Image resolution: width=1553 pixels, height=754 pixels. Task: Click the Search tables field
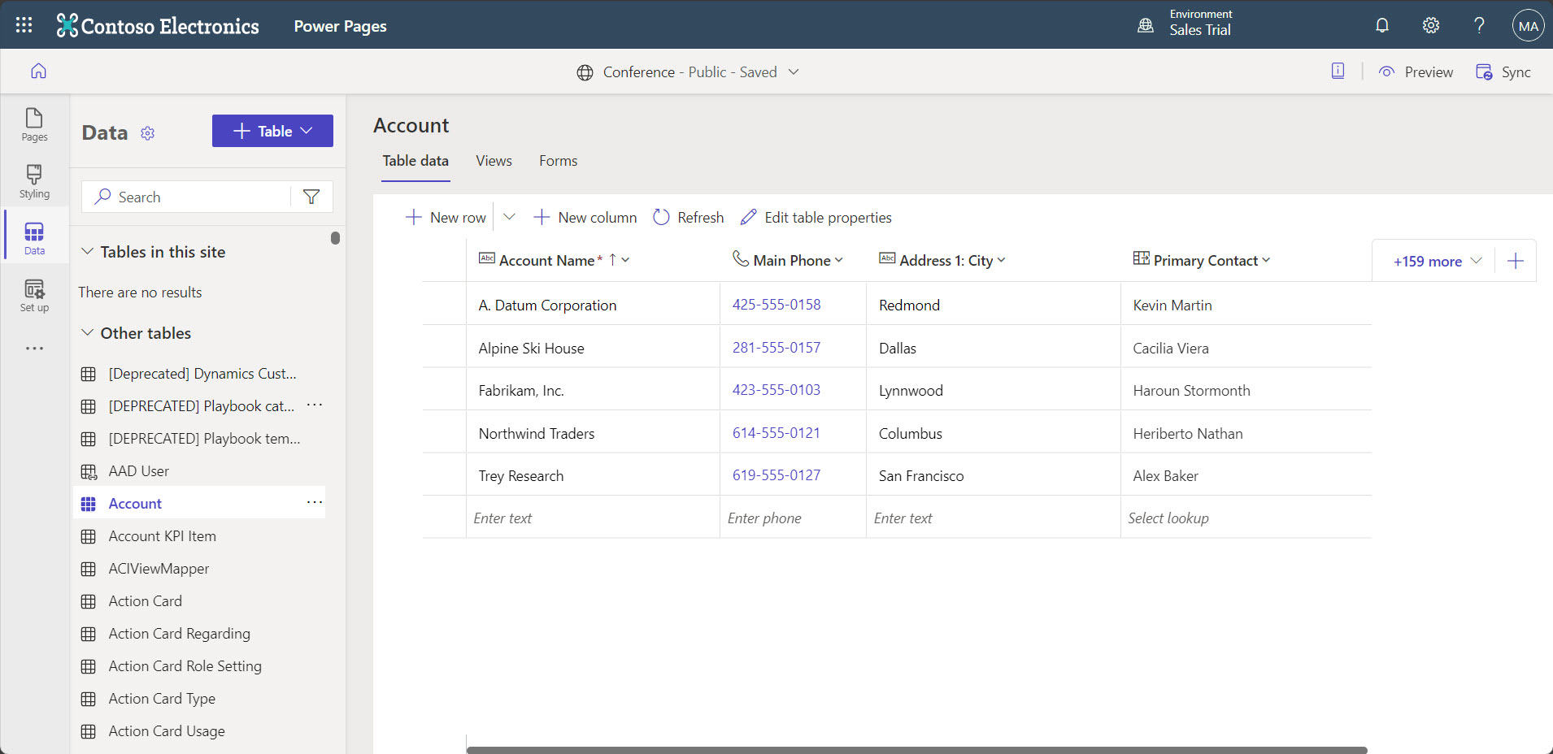point(185,197)
